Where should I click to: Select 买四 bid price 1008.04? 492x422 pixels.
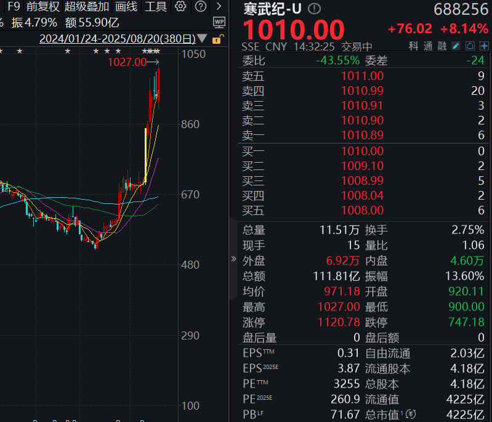[363, 195]
